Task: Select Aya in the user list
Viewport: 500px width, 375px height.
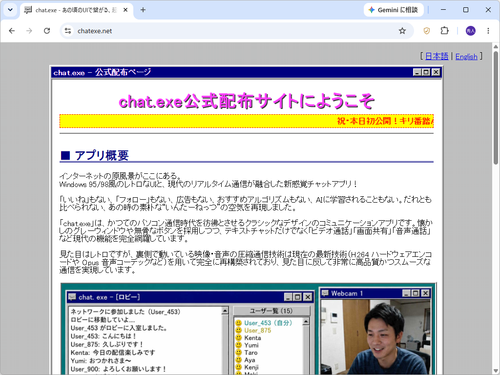Action: [x=250, y=360]
